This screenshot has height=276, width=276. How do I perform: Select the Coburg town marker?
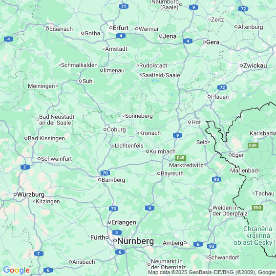point(105,129)
